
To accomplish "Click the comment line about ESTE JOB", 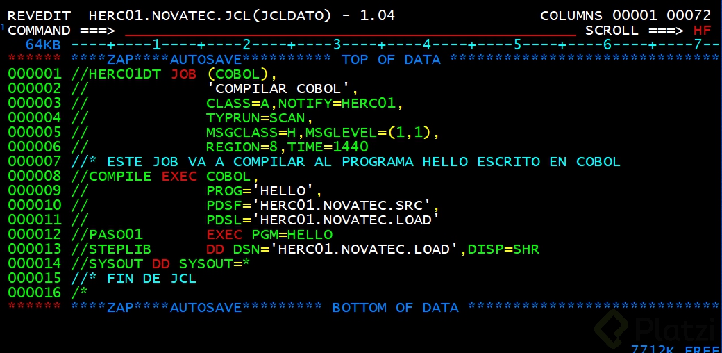I will (346, 162).
